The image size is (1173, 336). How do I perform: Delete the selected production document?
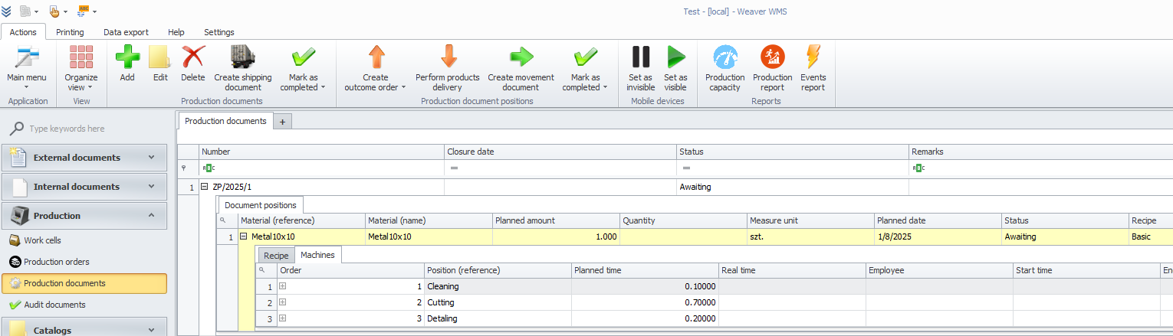click(193, 64)
